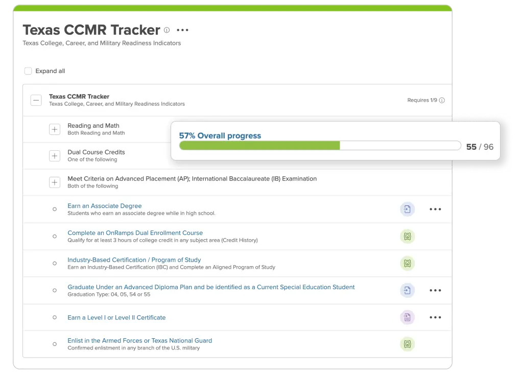Click info icon next to Requires 1/9
The height and width of the screenshot is (374, 523).
442,100
